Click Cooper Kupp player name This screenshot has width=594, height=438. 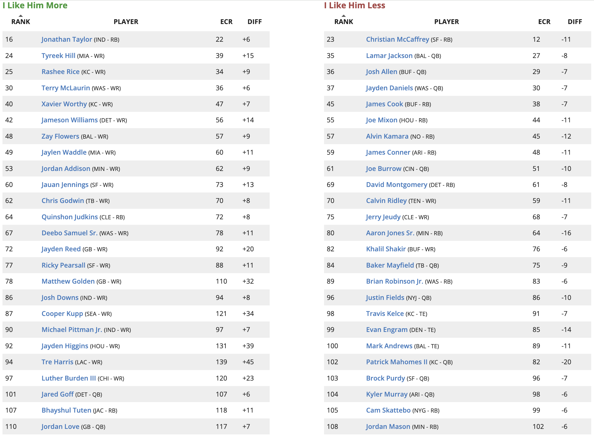pyautogui.click(x=62, y=314)
